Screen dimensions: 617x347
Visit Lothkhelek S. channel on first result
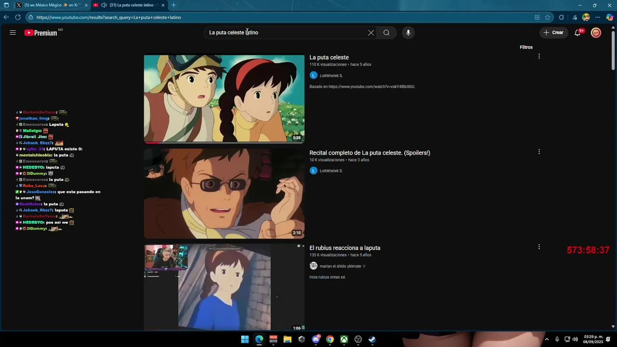pos(331,76)
